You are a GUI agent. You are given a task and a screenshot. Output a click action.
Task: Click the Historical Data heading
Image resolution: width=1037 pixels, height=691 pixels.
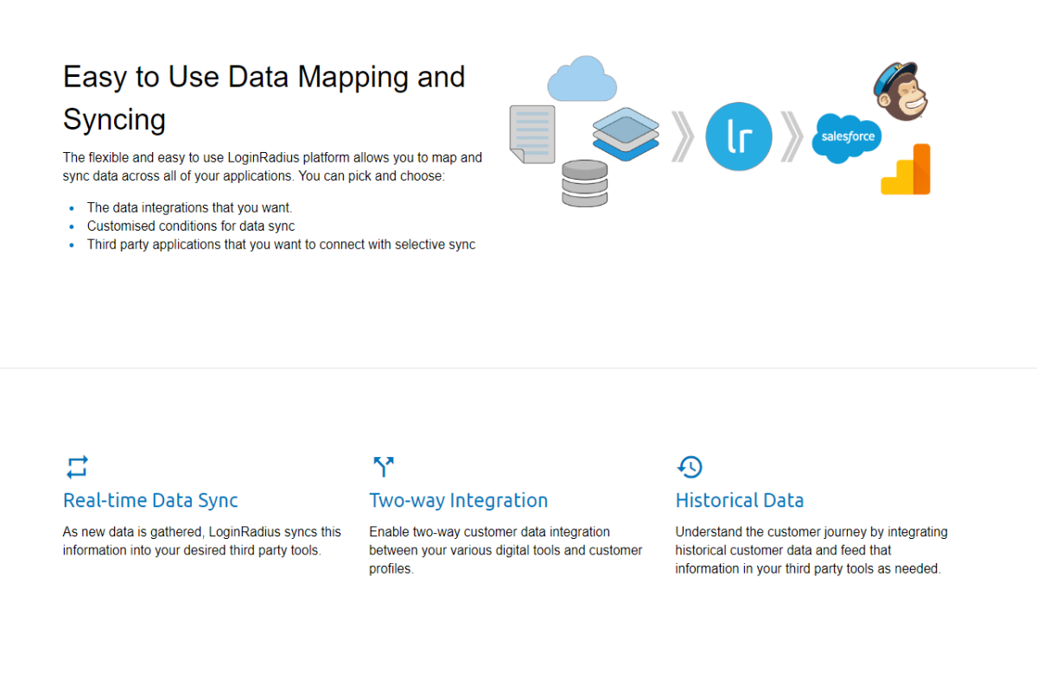(740, 501)
